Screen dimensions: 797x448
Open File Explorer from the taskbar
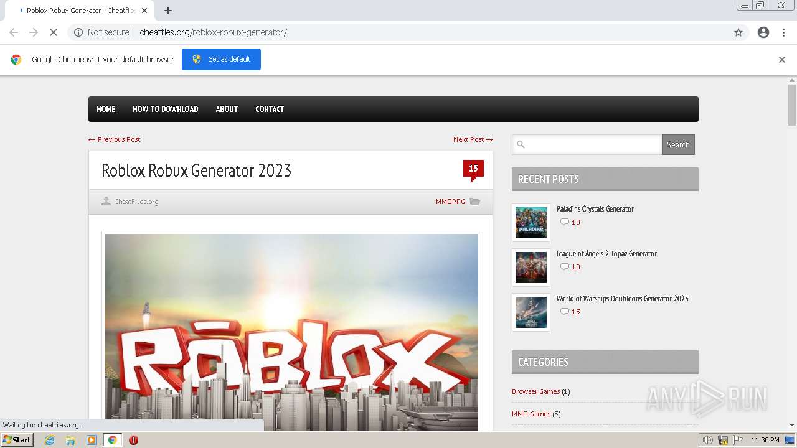70,440
